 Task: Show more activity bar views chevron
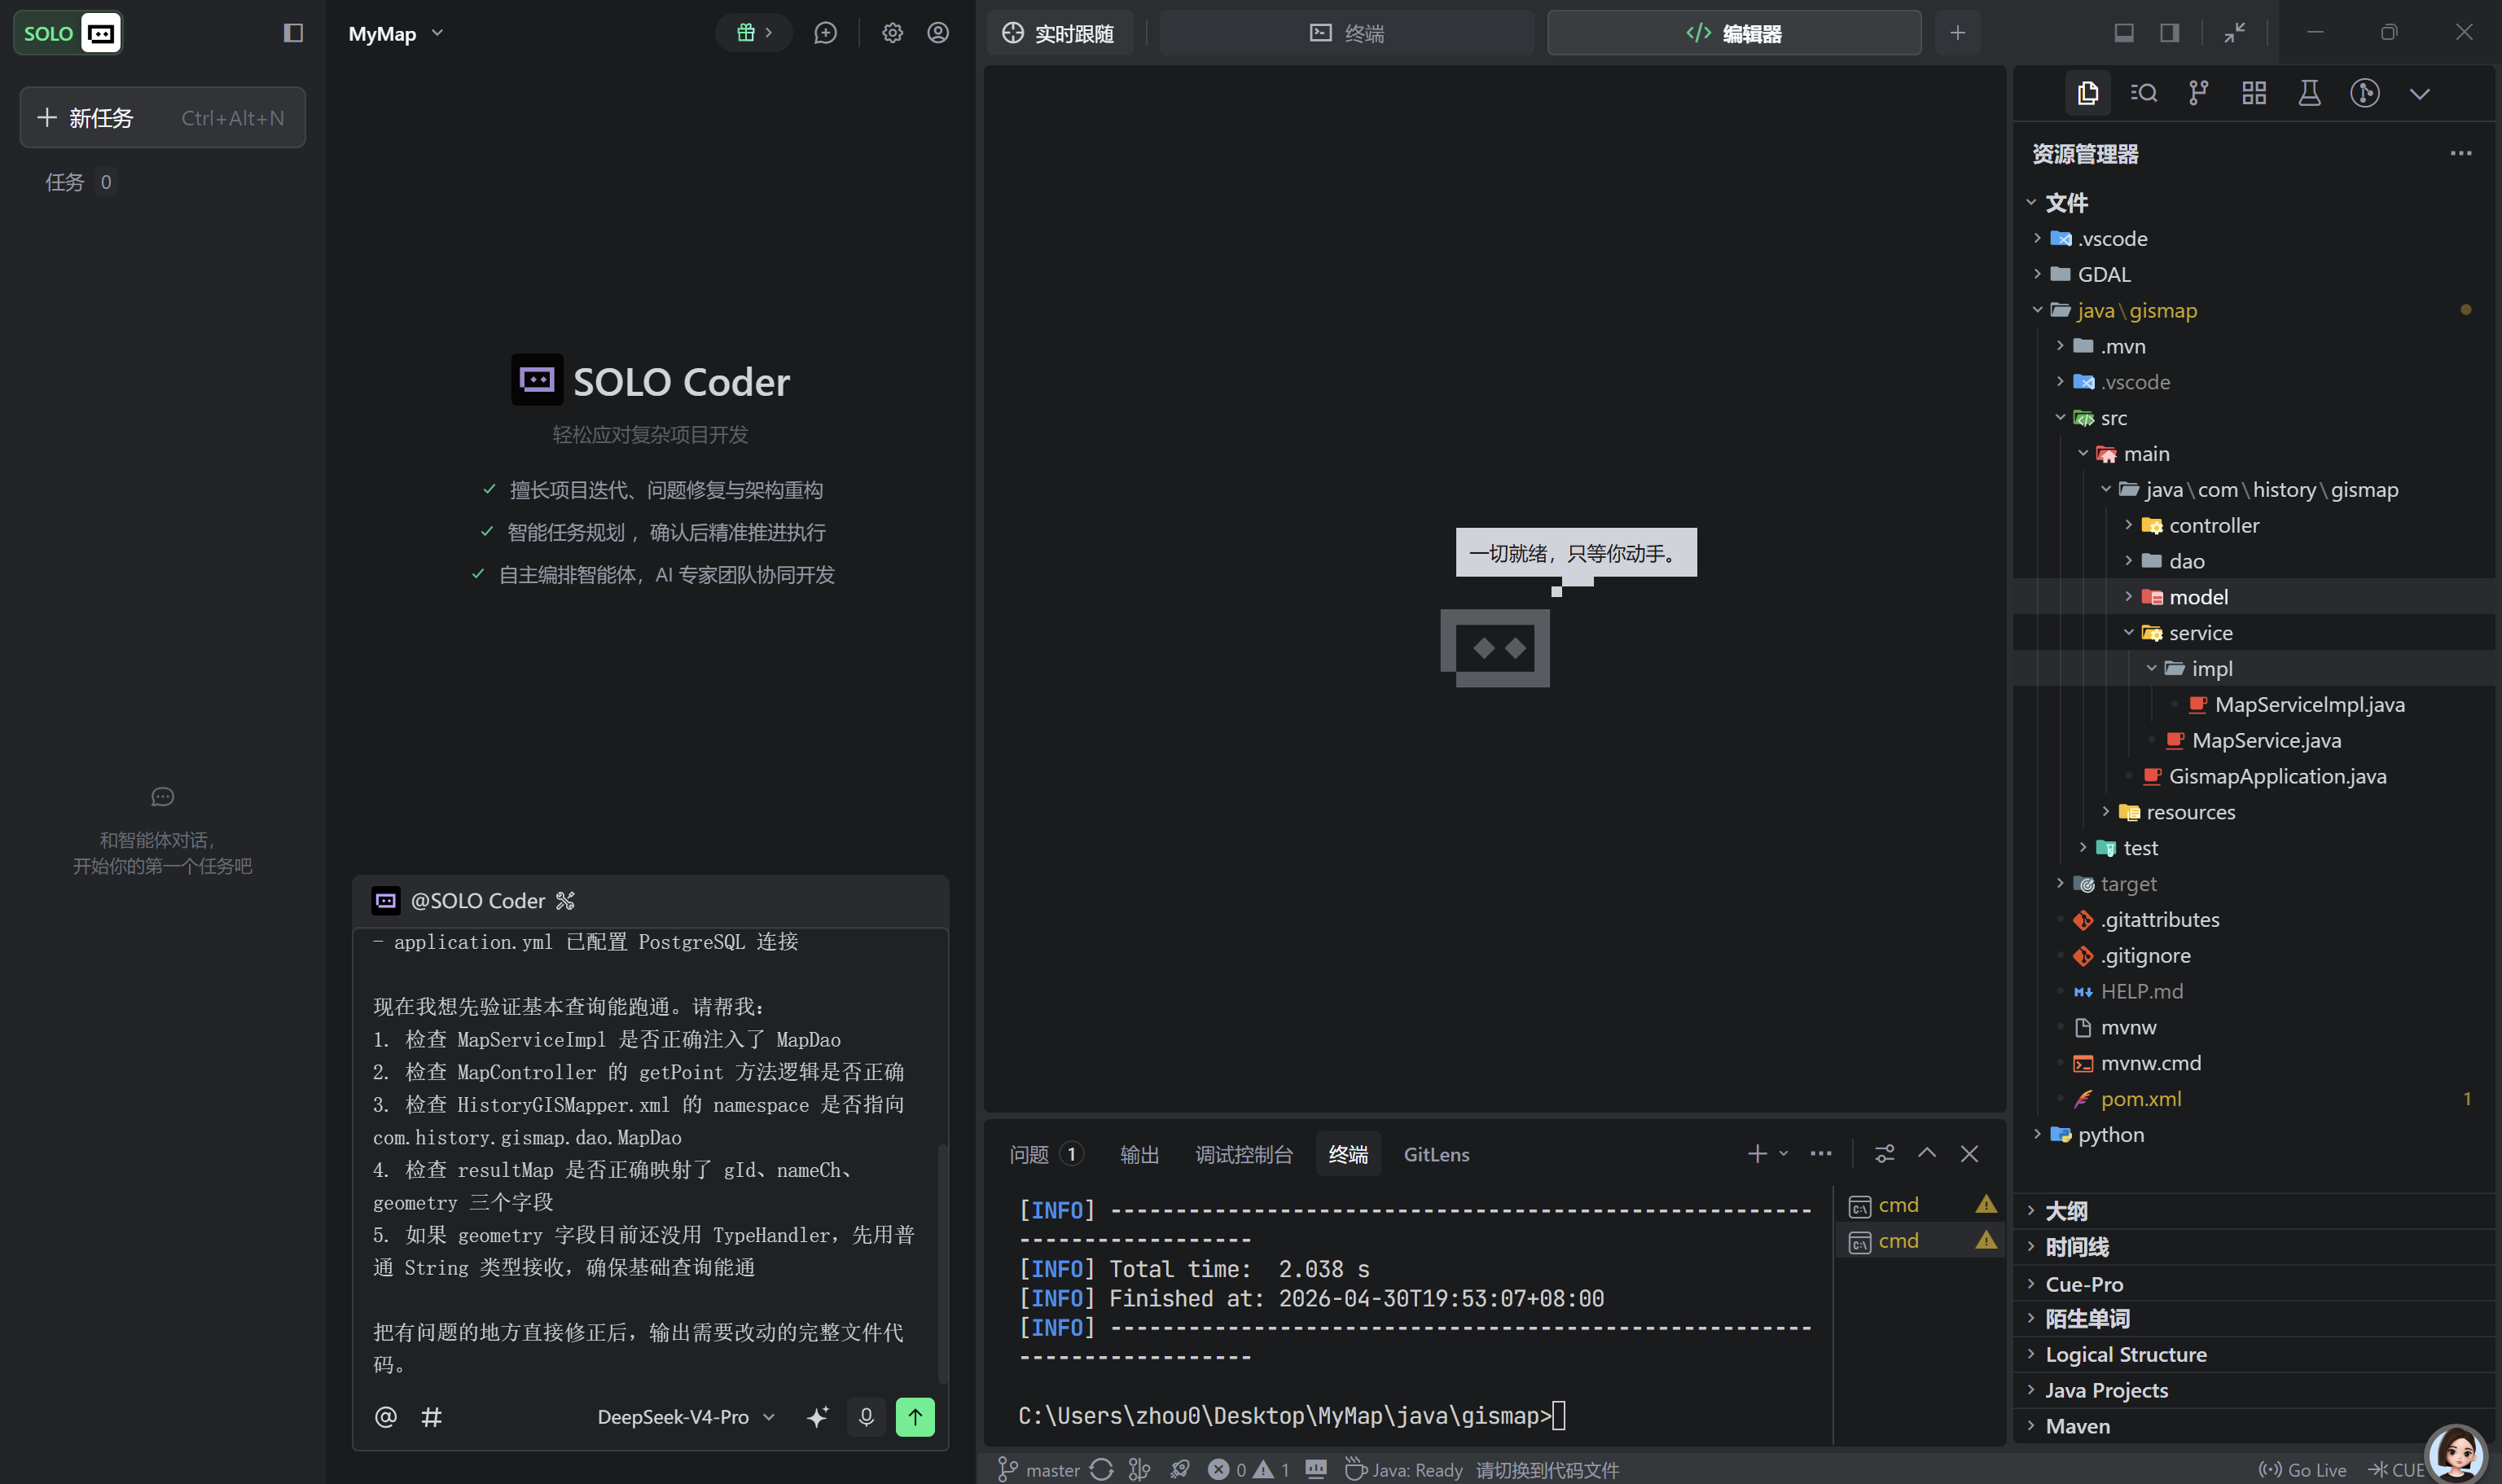[x=2420, y=94]
